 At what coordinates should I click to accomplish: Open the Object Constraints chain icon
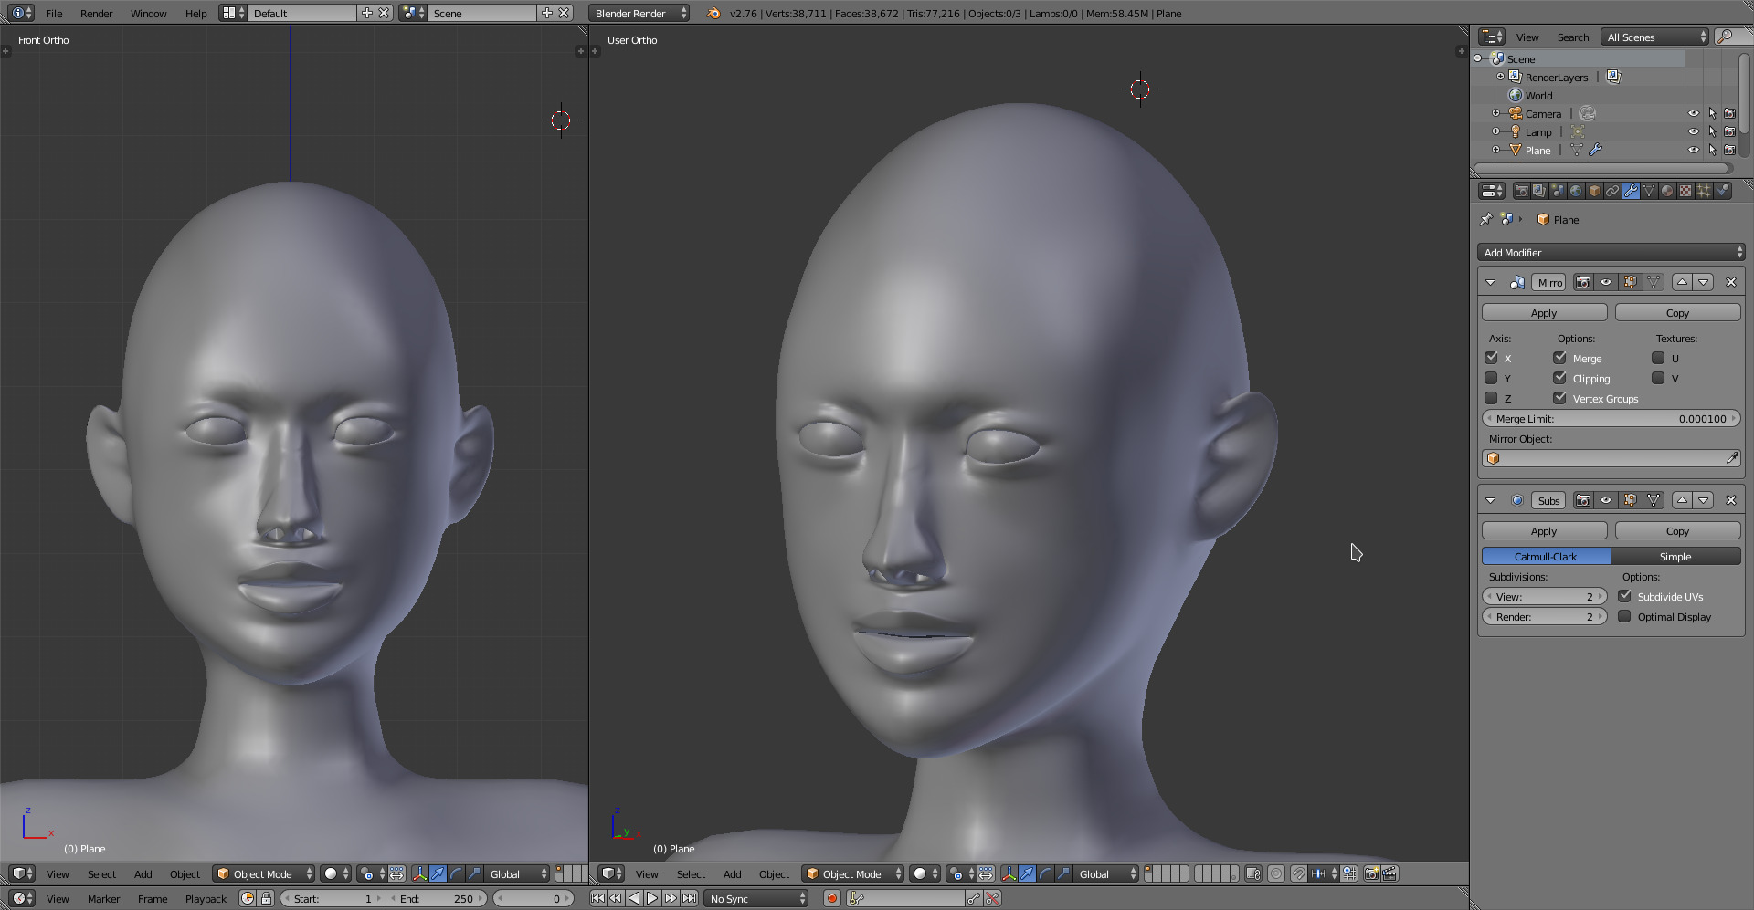1612,191
